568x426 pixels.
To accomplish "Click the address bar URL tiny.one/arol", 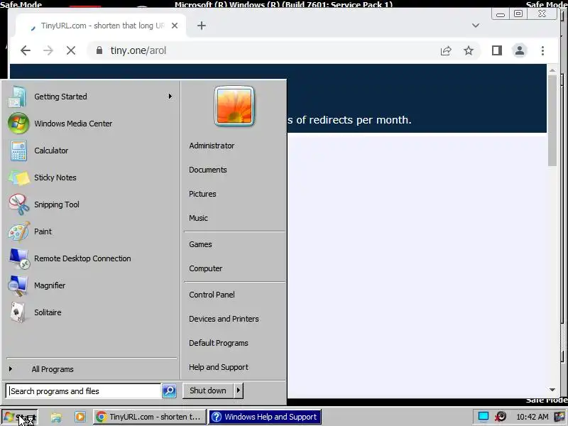I will (138, 50).
